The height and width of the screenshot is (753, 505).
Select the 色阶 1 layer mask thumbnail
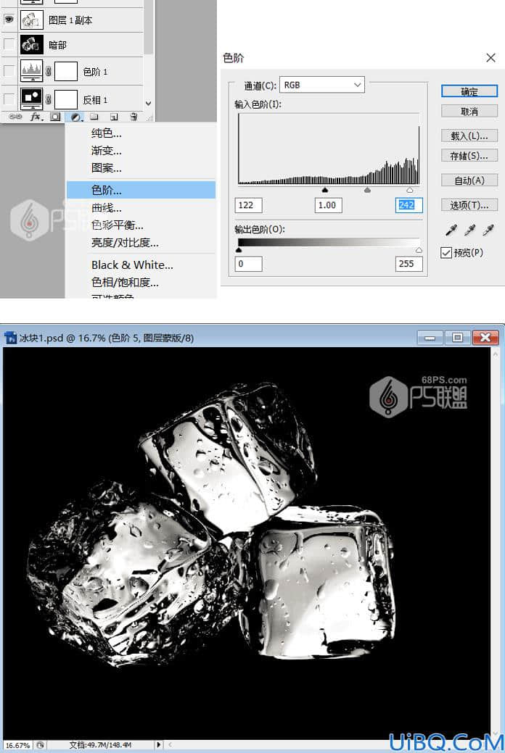tap(66, 72)
